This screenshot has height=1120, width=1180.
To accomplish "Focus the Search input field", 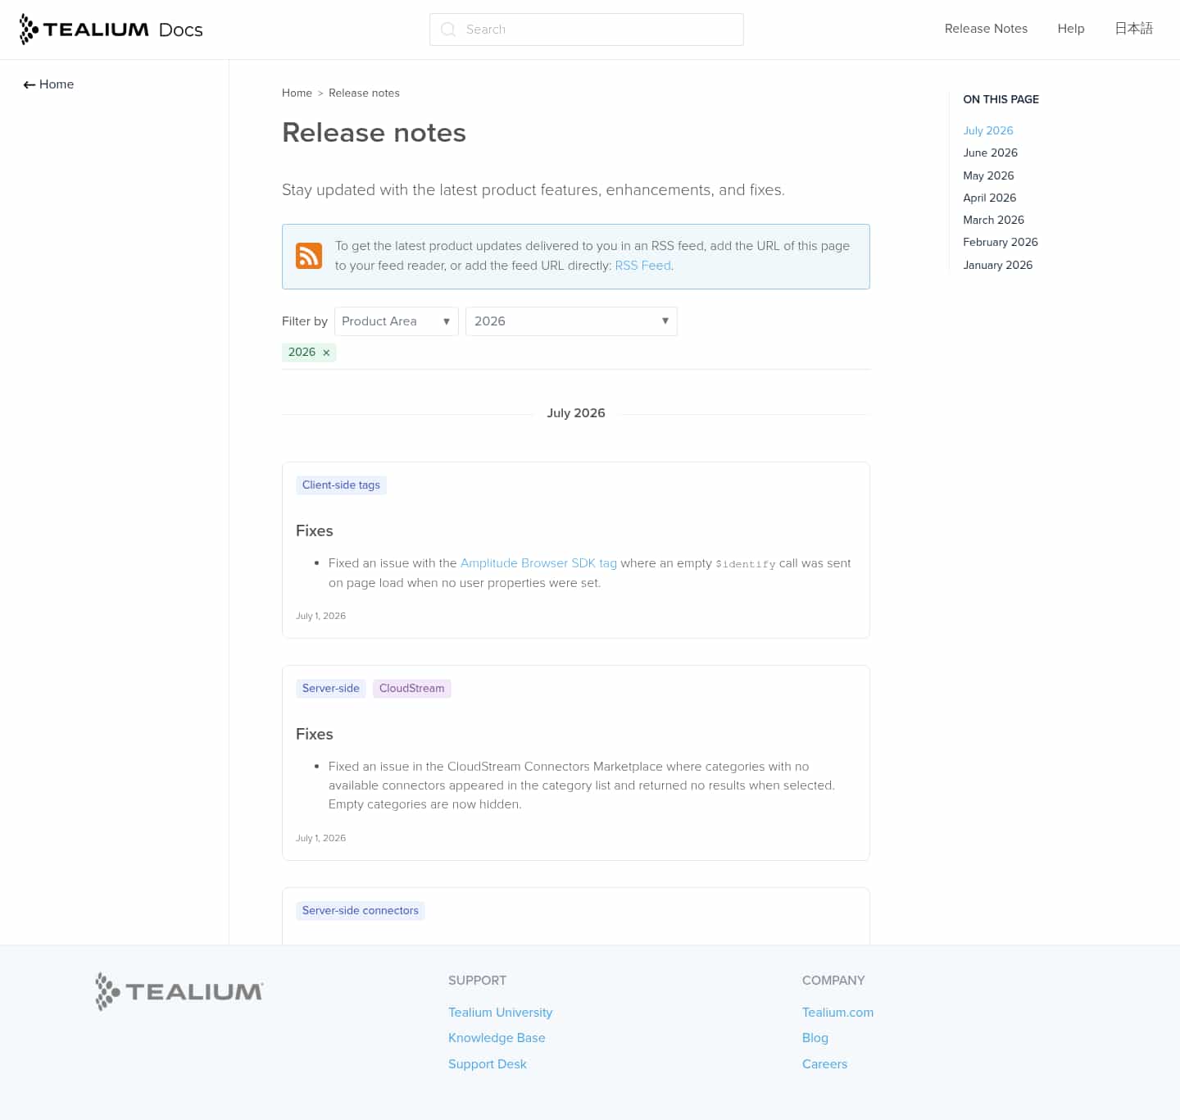I will click(587, 30).
